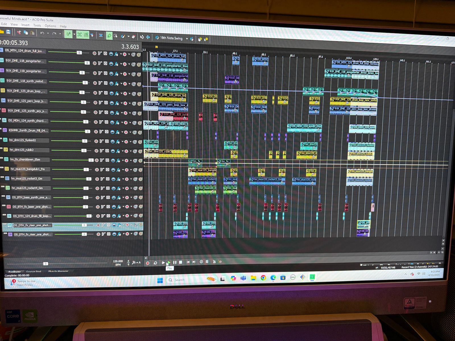Image resolution: width=455 pixels, height=341 pixels.
Task: Click the Pause transport button
Action: [x=175, y=262]
